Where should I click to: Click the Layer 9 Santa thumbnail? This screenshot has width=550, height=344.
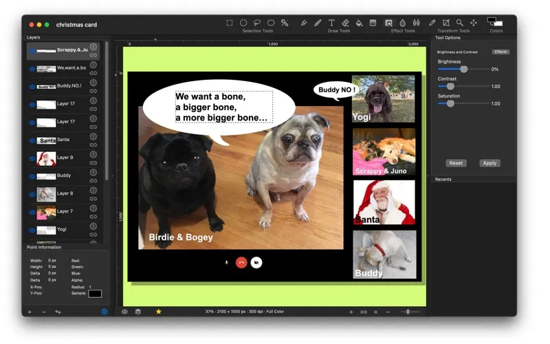(x=46, y=158)
